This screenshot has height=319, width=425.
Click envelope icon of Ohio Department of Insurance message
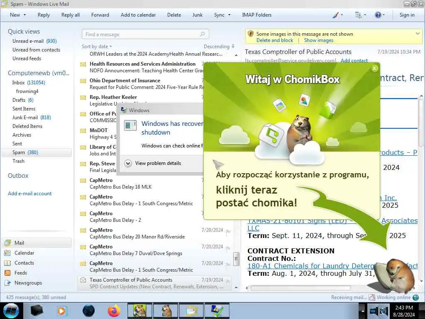click(83, 81)
